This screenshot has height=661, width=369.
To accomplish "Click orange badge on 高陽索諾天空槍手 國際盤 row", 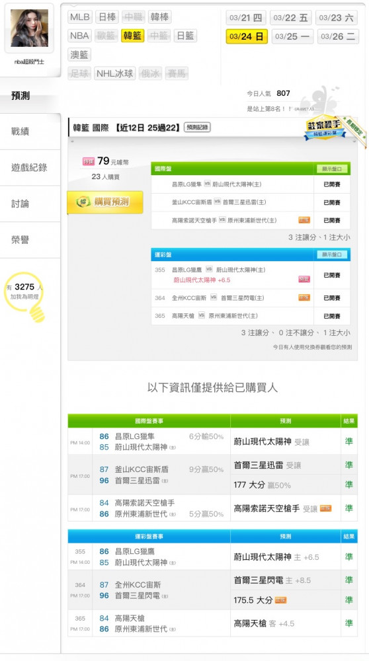I will point(304,220).
